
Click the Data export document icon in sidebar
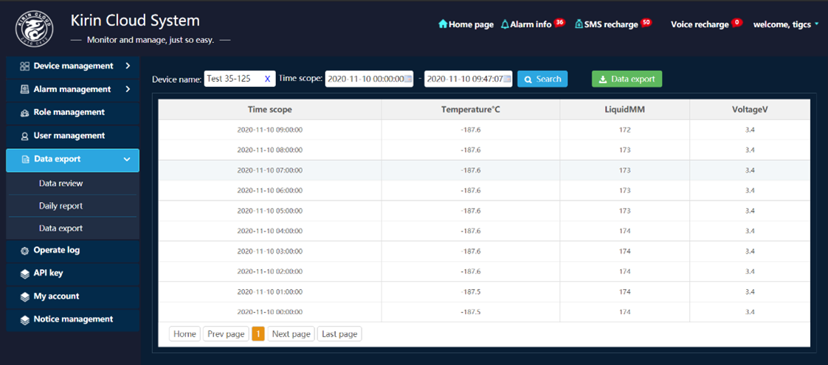click(25, 159)
